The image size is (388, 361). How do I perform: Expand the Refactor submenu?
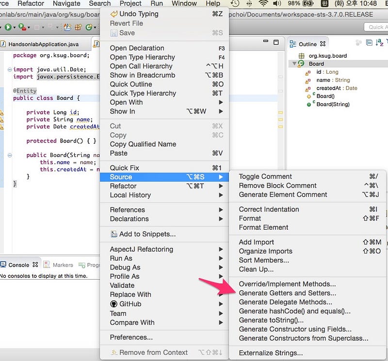[164, 186]
